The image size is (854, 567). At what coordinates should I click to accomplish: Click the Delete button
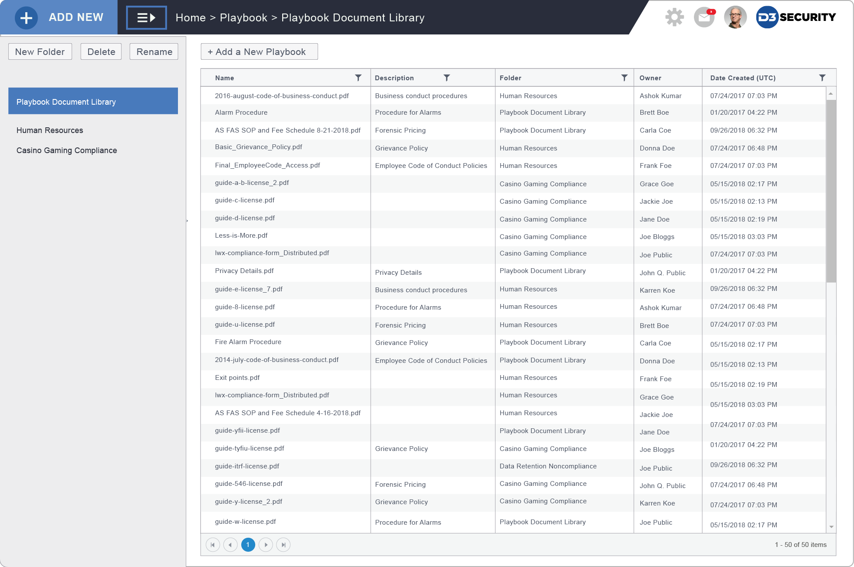click(101, 51)
